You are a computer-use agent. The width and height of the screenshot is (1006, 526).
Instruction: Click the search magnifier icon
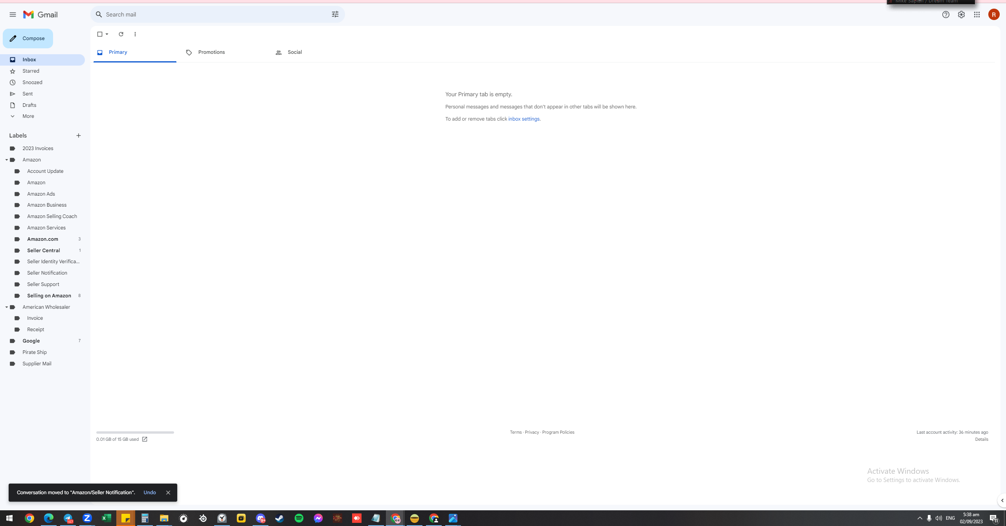click(99, 15)
